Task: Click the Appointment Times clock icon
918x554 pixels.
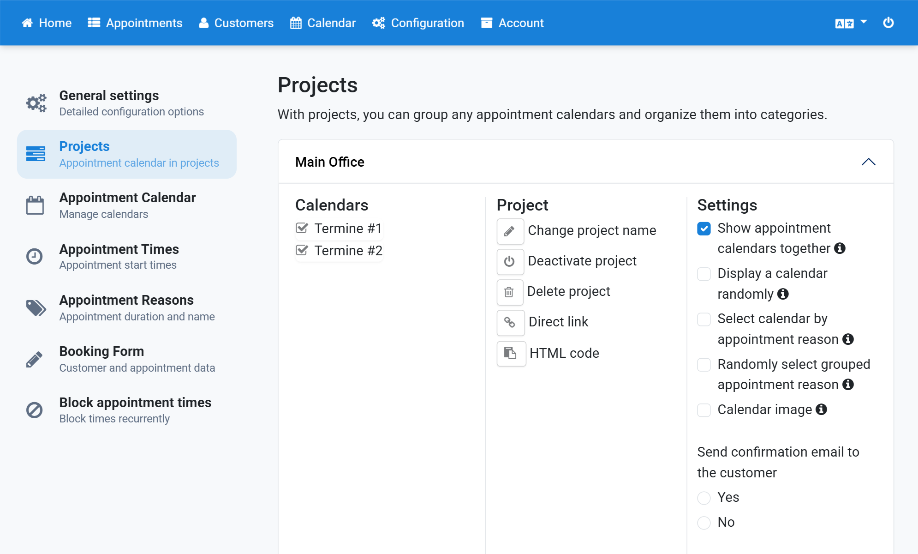Action: 34,256
